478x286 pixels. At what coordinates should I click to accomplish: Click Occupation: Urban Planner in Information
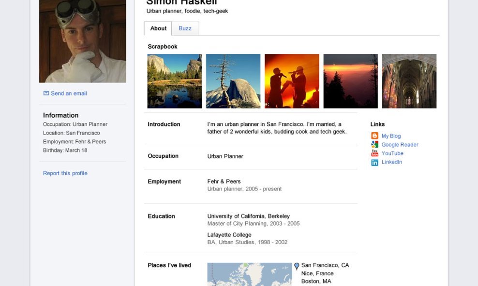tap(75, 124)
